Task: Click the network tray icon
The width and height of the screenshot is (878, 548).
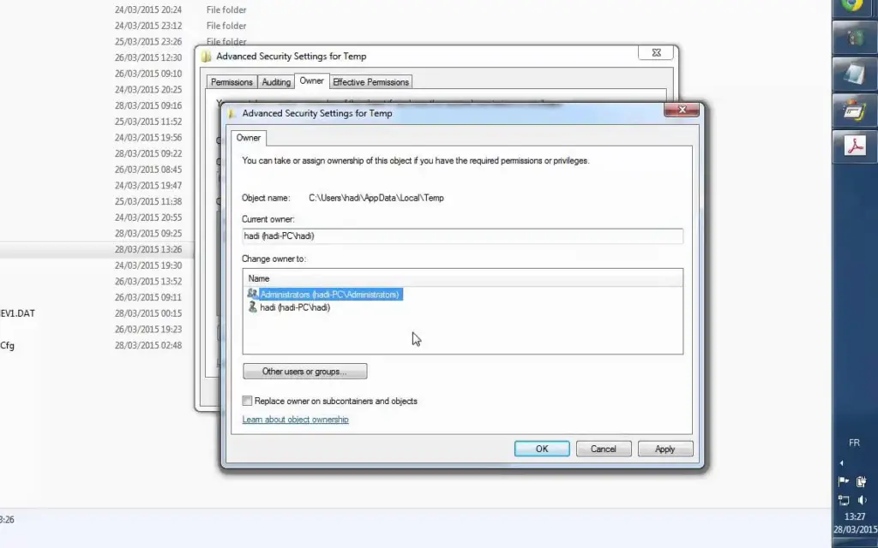Action: click(x=844, y=500)
